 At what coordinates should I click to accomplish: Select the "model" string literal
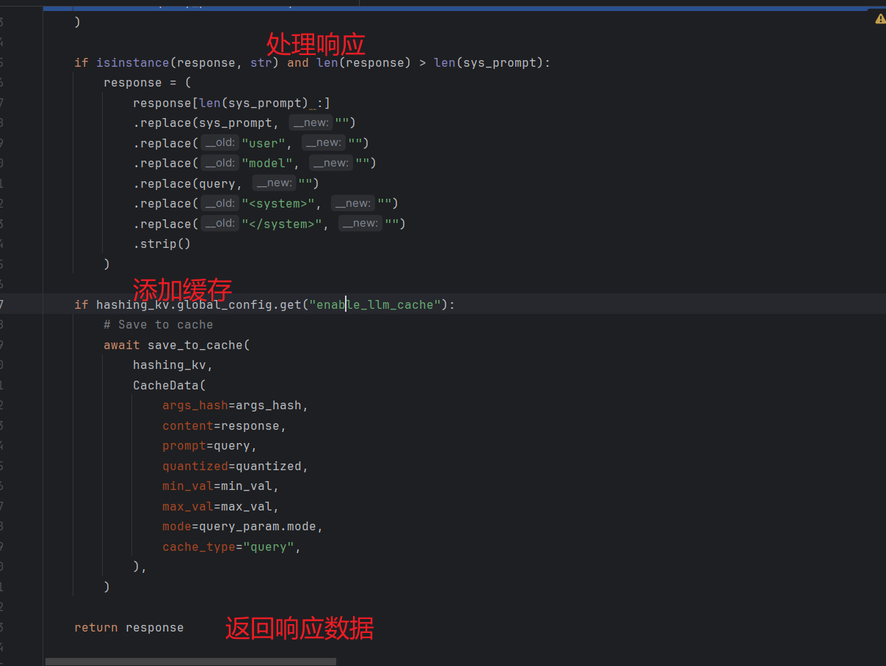tap(267, 164)
